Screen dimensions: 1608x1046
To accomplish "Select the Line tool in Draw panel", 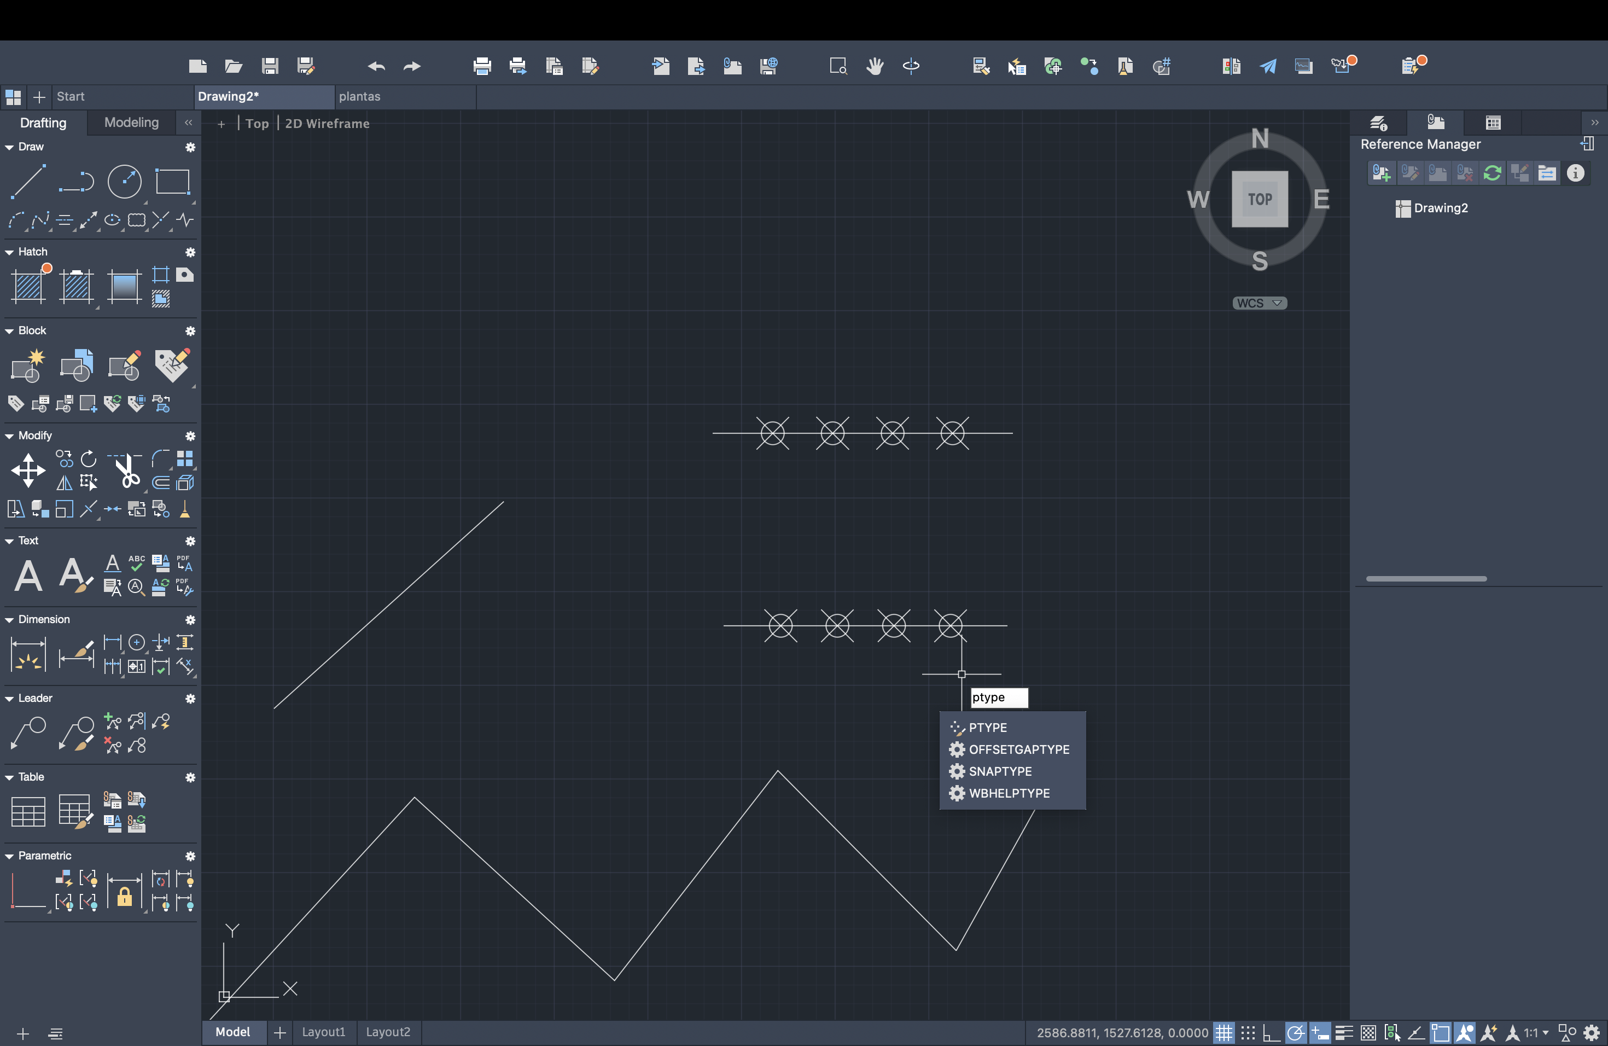I will (28, 181).
